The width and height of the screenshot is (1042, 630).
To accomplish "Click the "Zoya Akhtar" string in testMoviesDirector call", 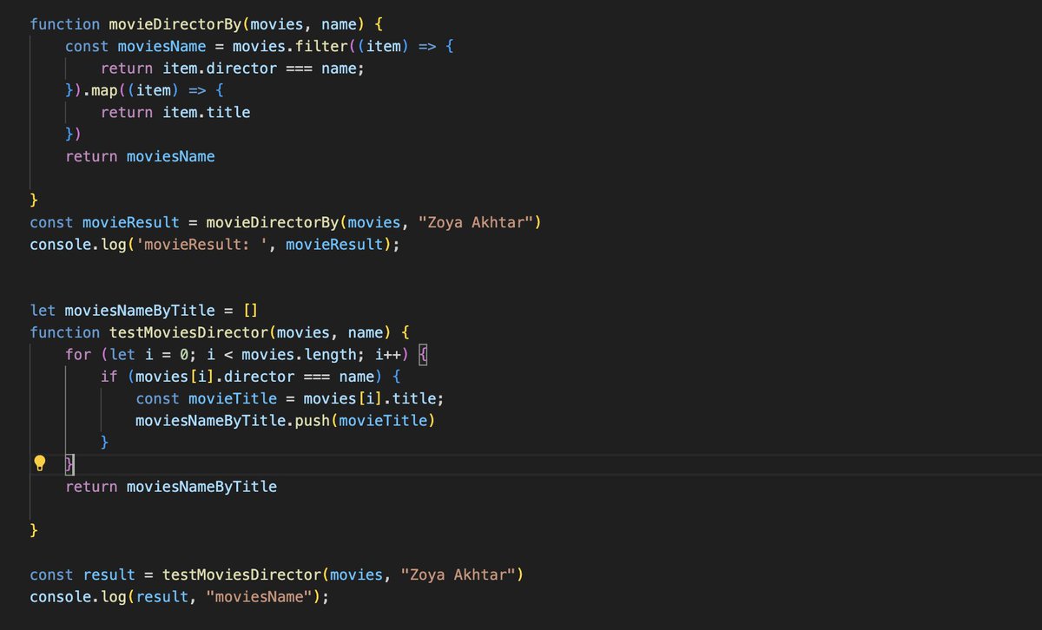I will [x=458, y=574].
